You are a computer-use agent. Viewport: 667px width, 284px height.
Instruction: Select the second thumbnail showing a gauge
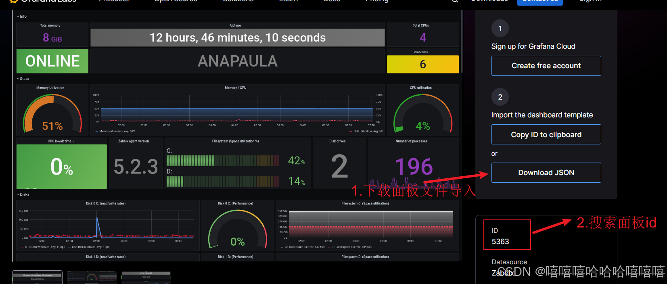(92, 277)
